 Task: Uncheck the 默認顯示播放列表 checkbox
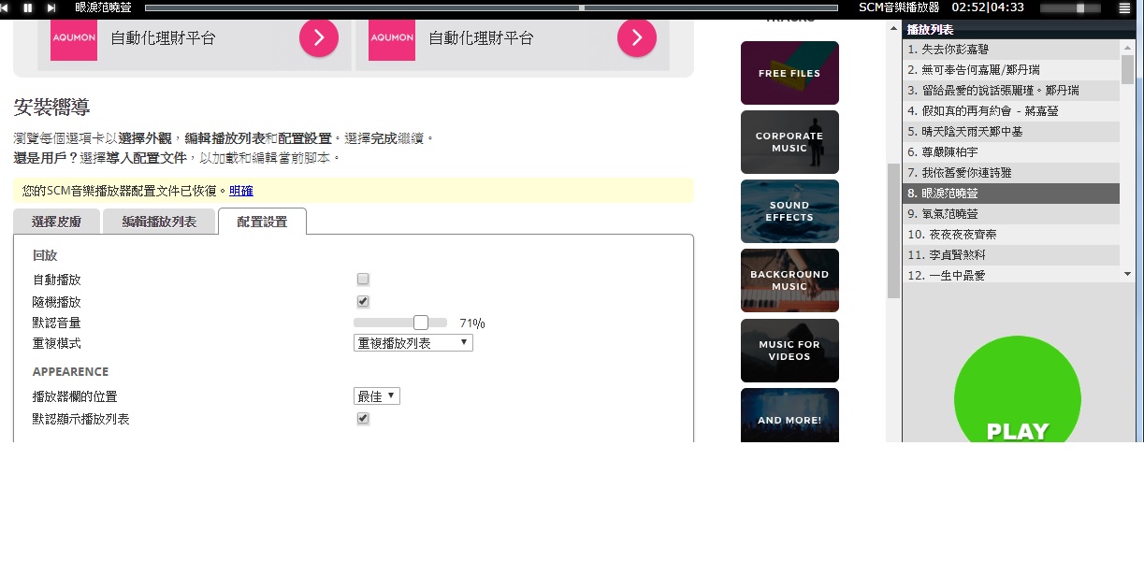[363, 418]
